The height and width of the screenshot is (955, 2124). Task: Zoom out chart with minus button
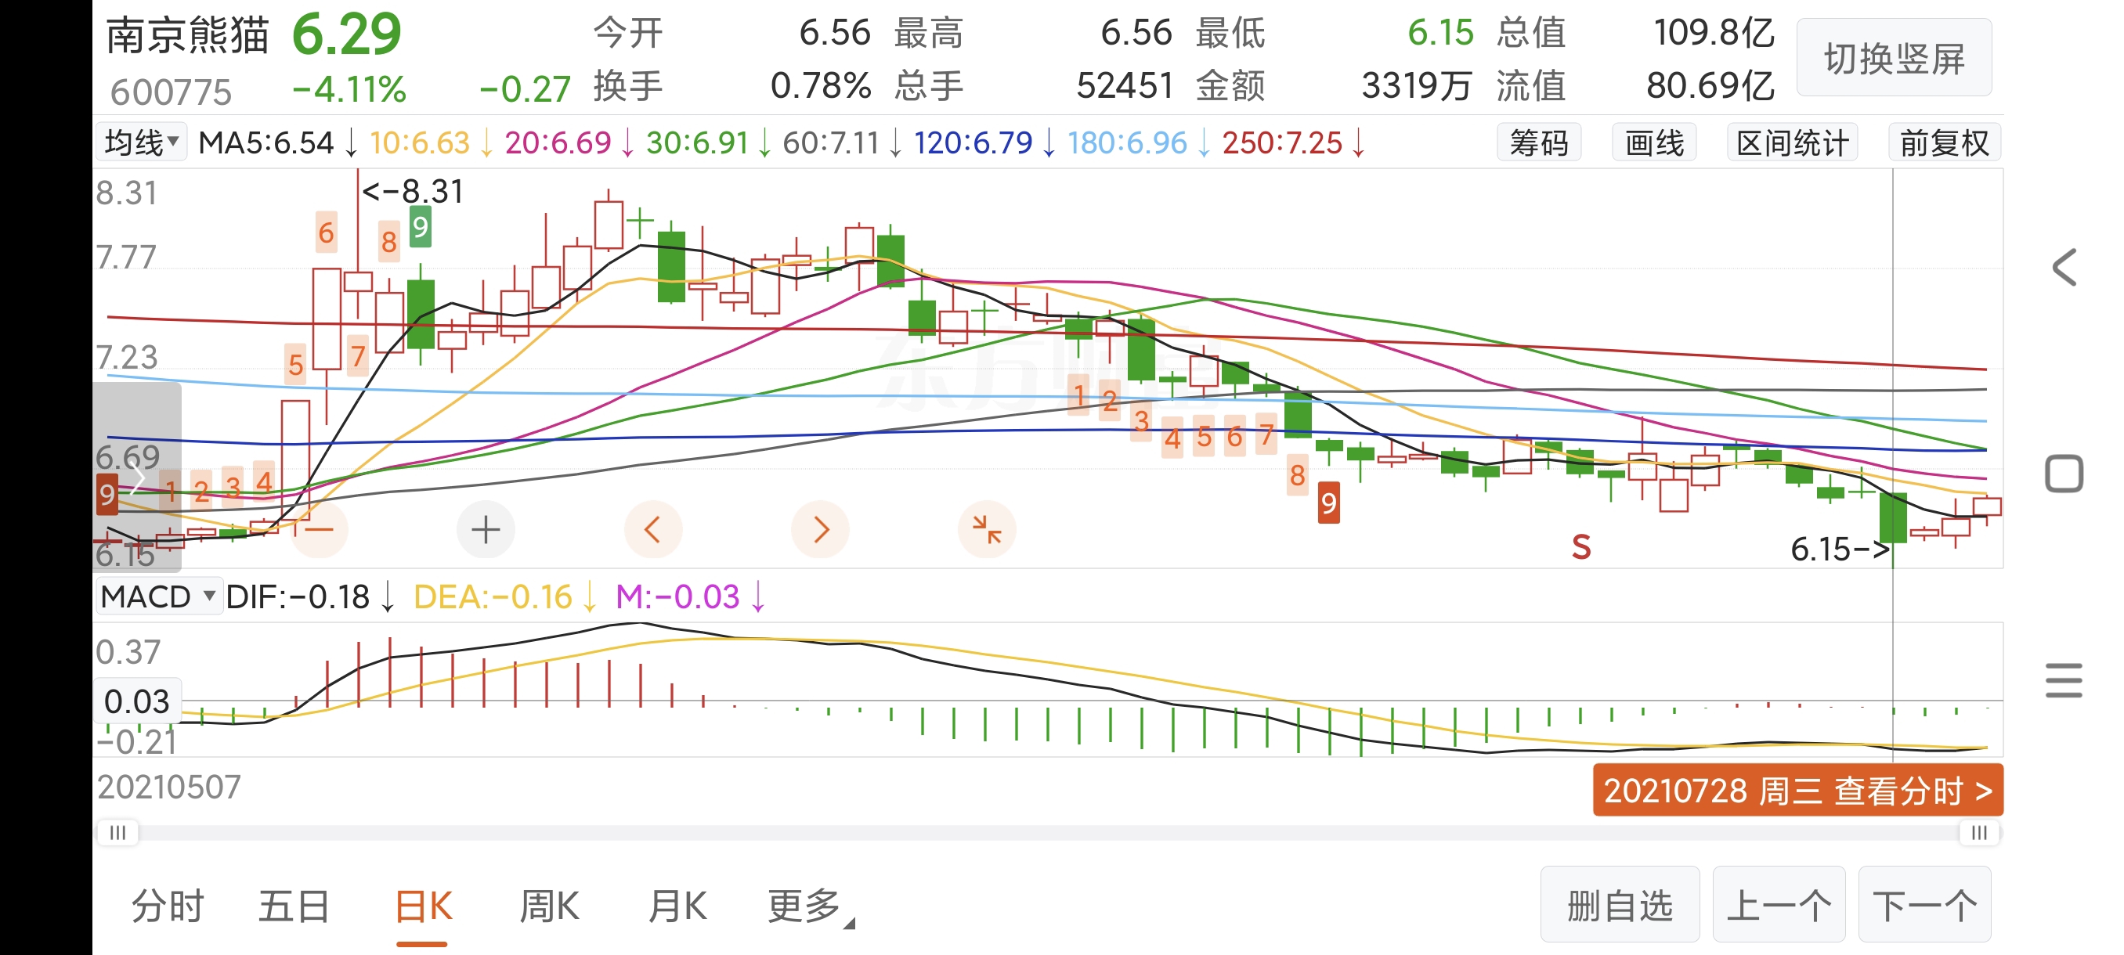point(320,530)
